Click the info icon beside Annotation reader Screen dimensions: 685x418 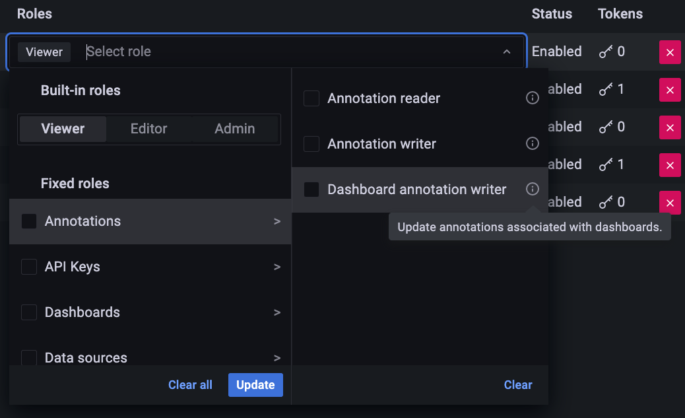[x=533, y=98]
